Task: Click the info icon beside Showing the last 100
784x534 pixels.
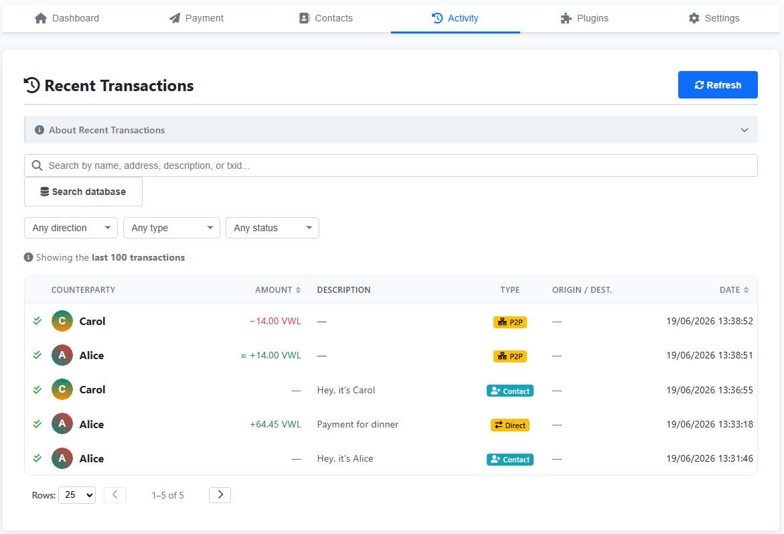Action: pyautogui.click(x=29, y=257)
